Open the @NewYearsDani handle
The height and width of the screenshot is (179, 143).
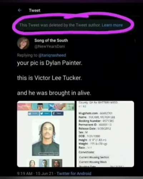[x=50, y=46]
